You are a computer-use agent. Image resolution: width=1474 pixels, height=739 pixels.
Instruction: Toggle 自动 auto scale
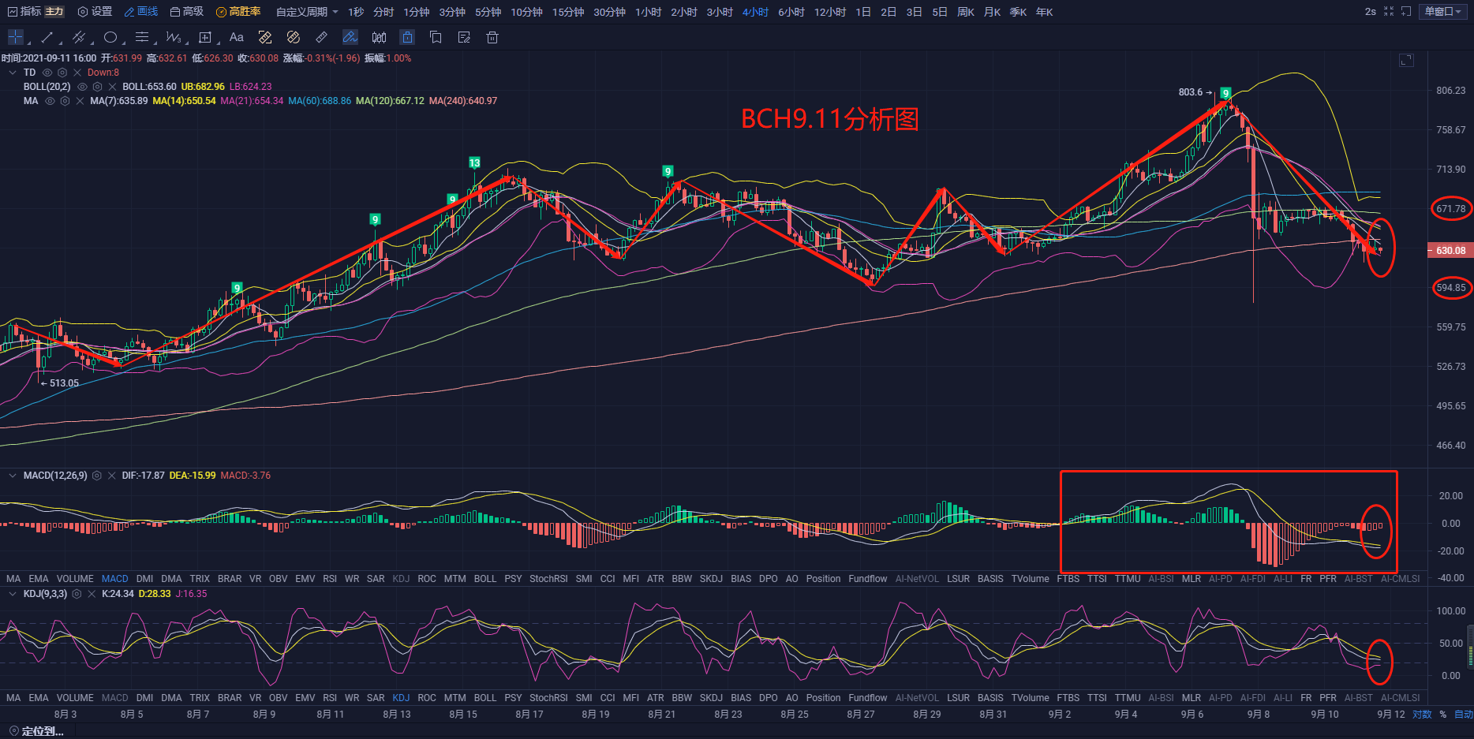[x=1464, y=715]
